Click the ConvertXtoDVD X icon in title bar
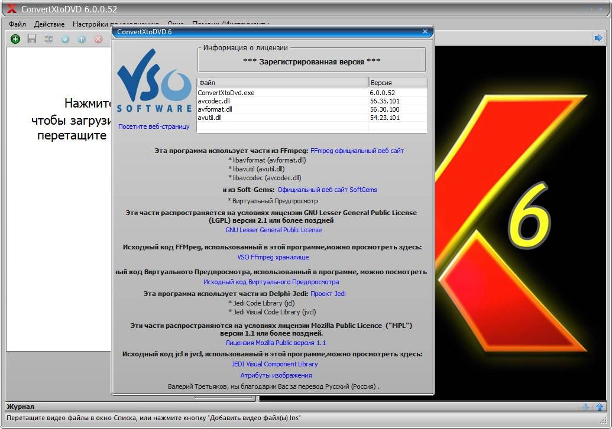 (12, 9)
